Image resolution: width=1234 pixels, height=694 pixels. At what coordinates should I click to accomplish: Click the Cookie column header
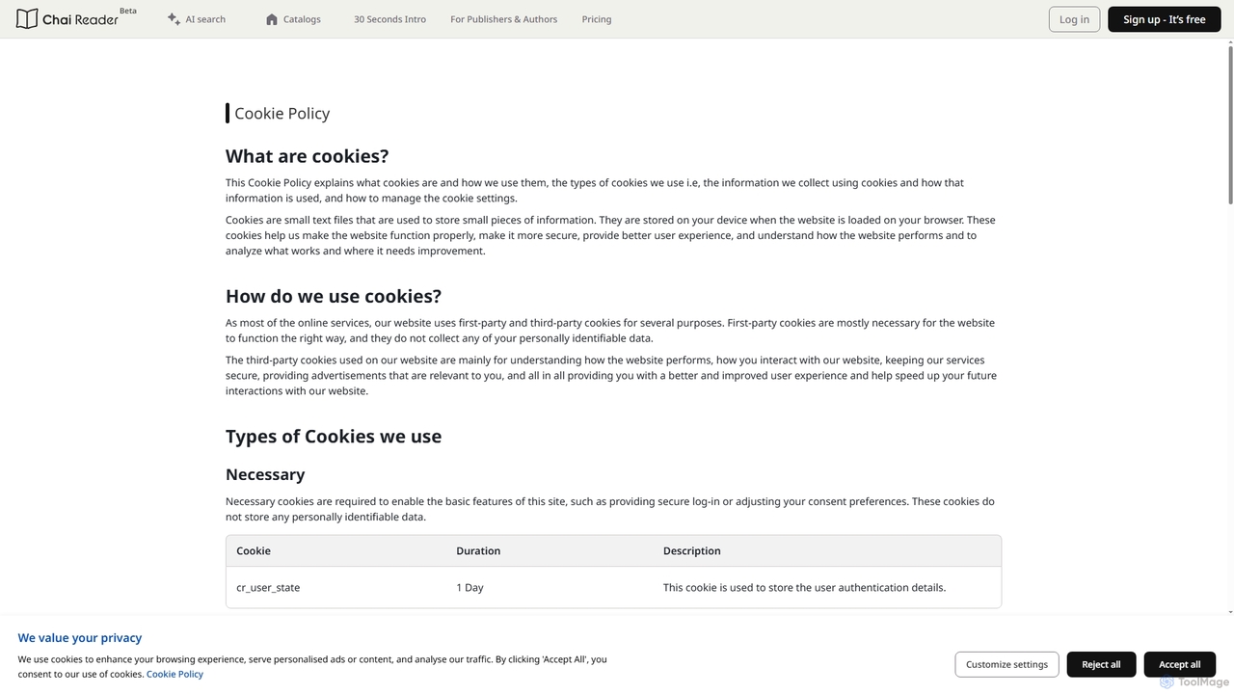pos(254,551)
